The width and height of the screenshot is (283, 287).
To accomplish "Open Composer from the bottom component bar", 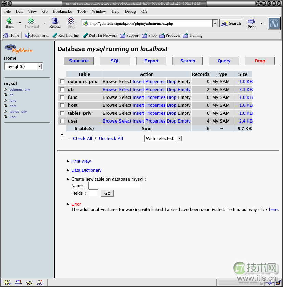I will tap(29, 282).
